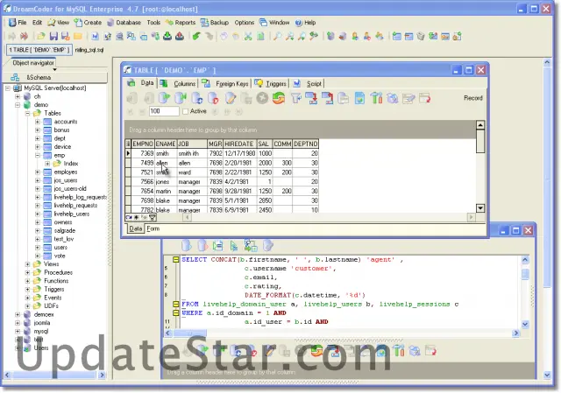This screenshot has height=393, width=561.
Task: Select the bonus table in the tree
Action: pos(61,130)
